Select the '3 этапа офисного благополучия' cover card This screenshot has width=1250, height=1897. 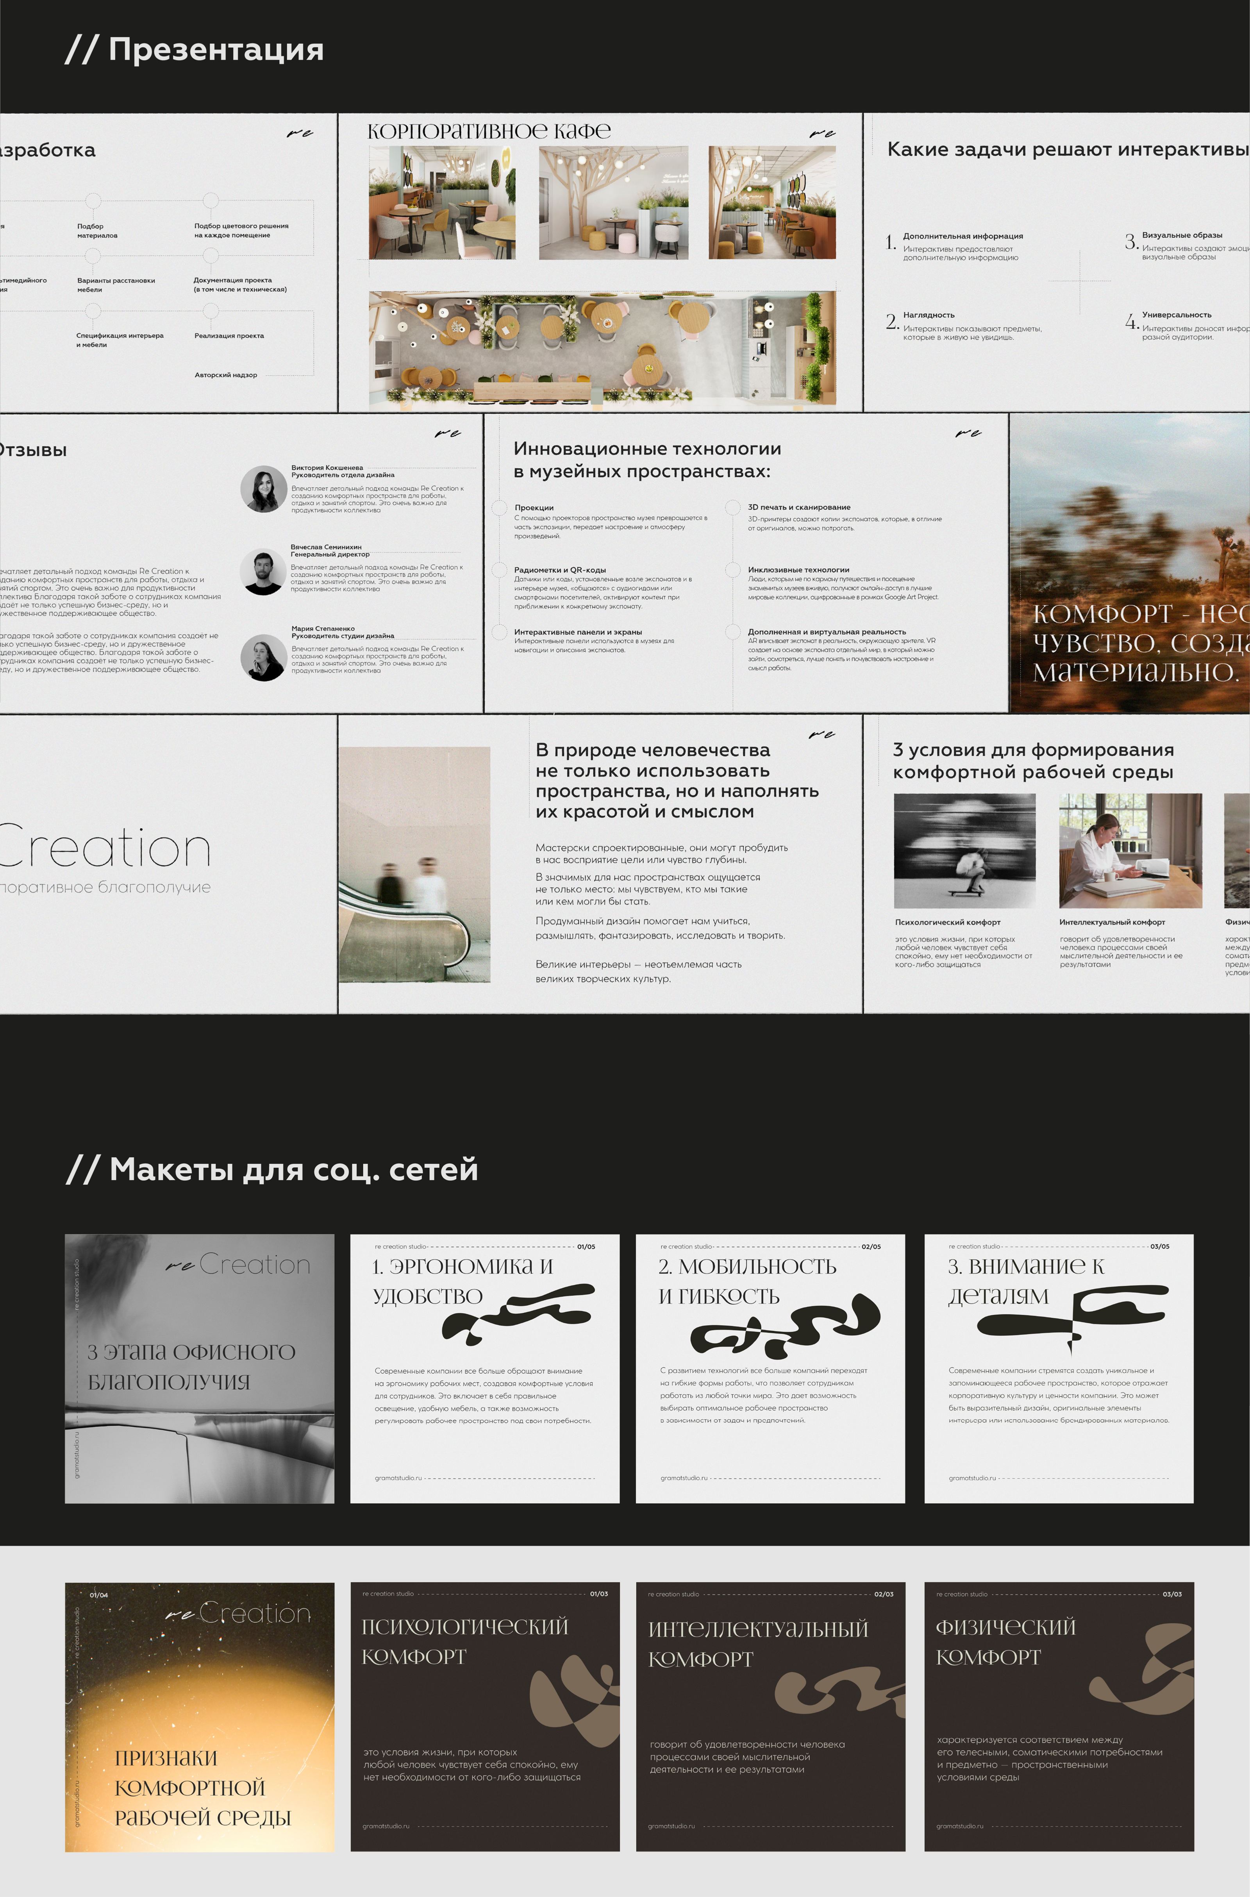[199, 1368]
